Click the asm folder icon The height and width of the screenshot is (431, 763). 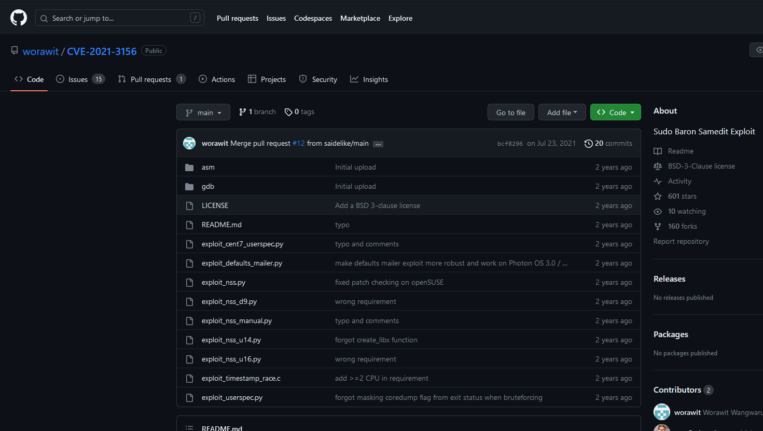189,168
